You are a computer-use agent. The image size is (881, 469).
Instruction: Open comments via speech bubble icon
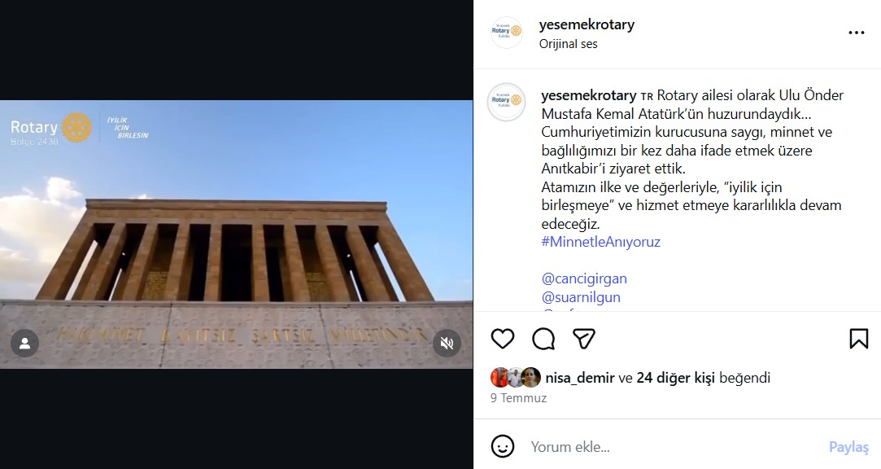[543, 339]
